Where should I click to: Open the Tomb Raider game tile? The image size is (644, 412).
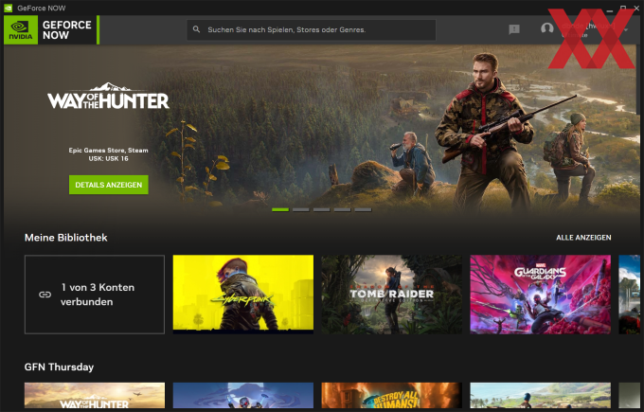click(x=392, y=295)
